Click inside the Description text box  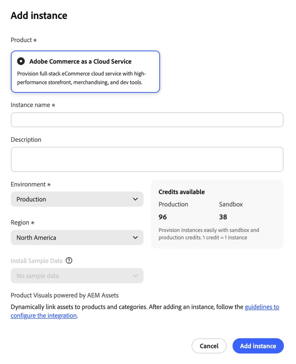[x=147, y=159]
